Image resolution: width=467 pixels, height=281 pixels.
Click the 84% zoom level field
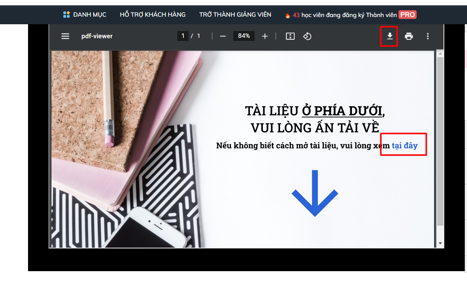tap(244, 36)
